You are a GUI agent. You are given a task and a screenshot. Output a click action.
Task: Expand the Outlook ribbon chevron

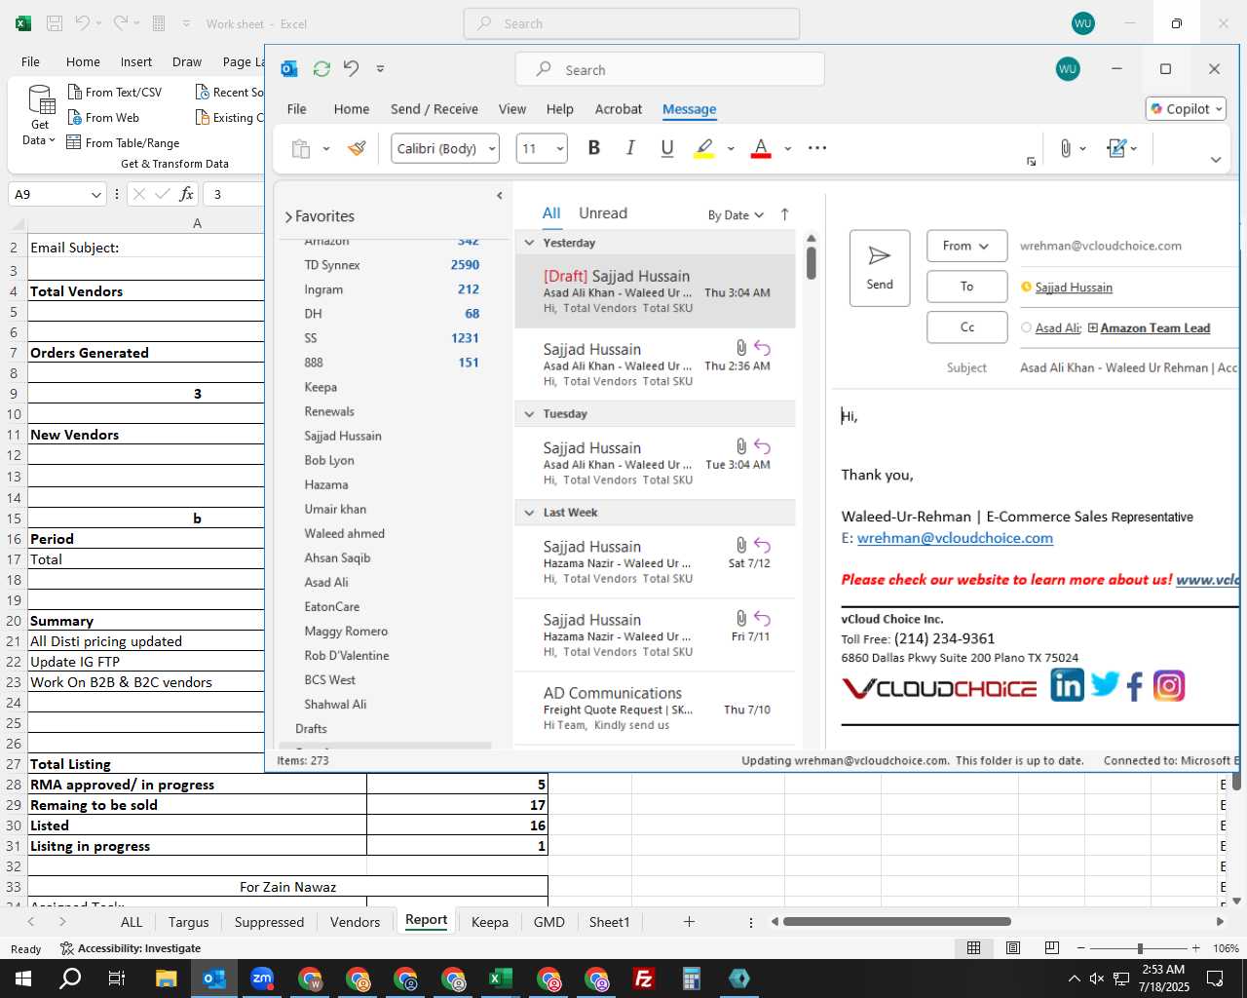pos(1215,160)
